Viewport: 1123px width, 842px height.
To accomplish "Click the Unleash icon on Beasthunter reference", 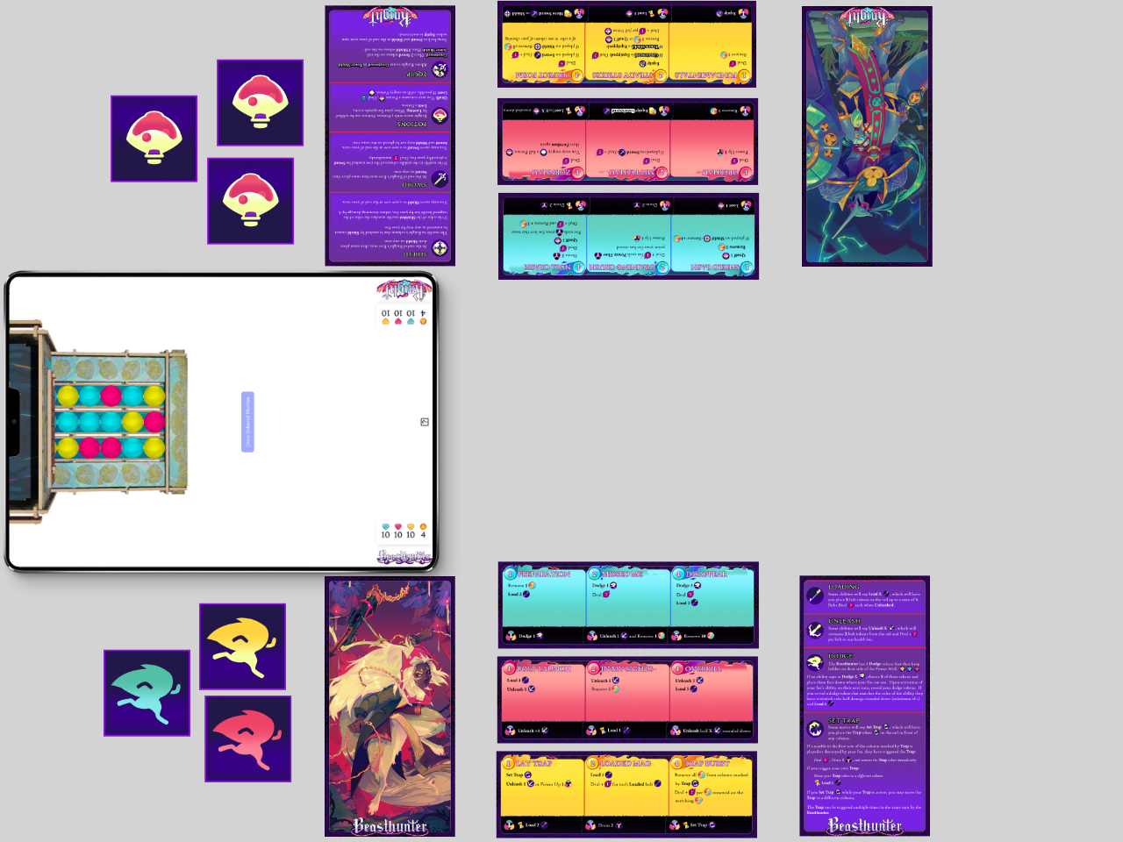I will (815, 629).
